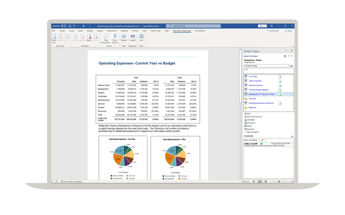Toggle the AutoSave switch

(64, 26)
